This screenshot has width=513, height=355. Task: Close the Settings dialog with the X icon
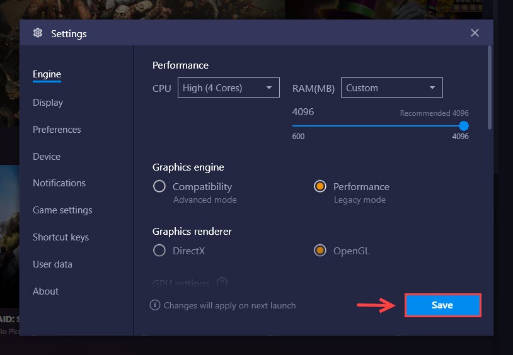(475, 33)
